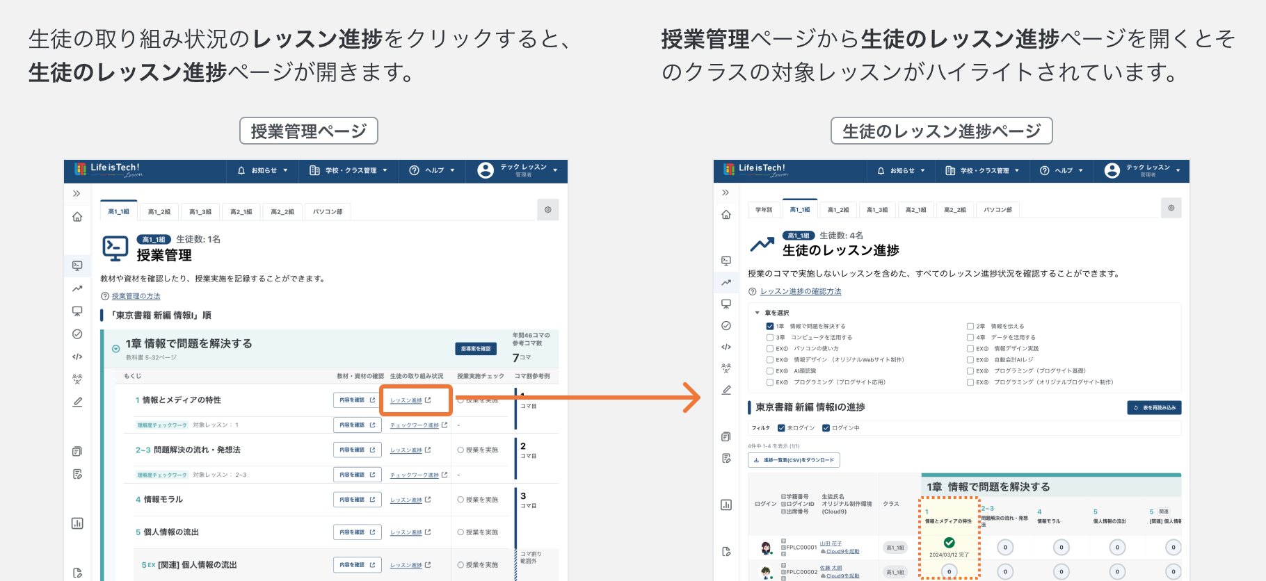The width and height of the screenshot is (1266, 581).
Task: Open the code brackets icon in the 授業管理 page sidebar
Action: click(77, 357)
